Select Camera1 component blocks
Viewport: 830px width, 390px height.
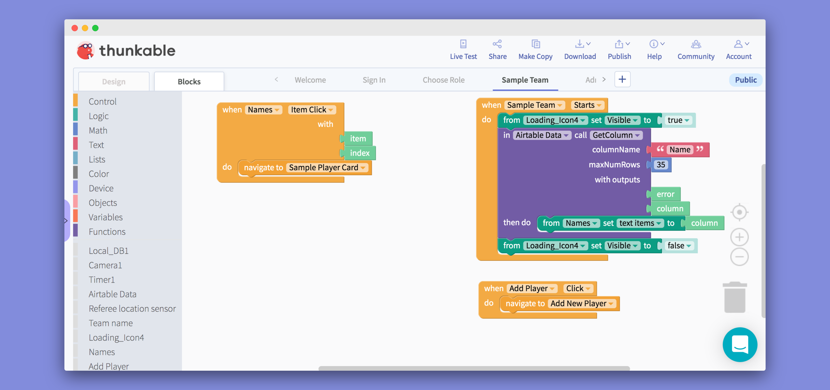(x=105, y=265)
